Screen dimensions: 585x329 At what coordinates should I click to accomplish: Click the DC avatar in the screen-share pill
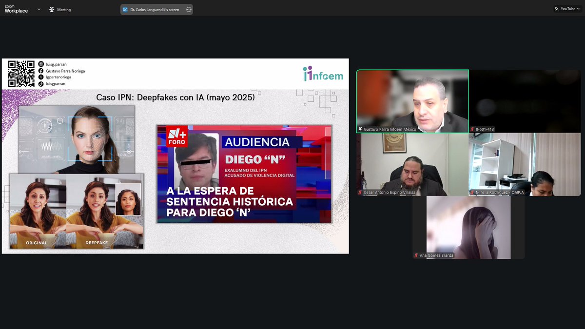tap(125, 9)
